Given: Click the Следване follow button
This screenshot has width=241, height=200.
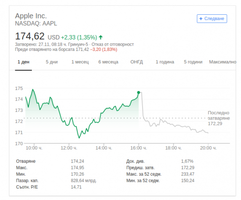Looking at the screenshot, I should pos(212,19).
